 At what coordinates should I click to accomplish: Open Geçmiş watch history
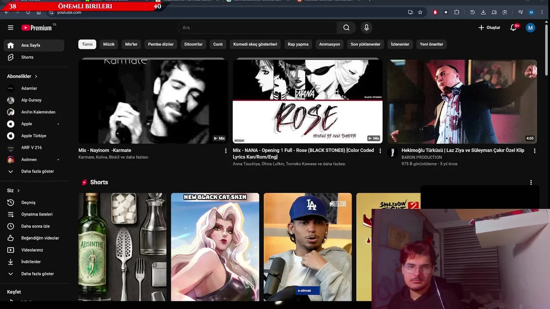(34, 203)
